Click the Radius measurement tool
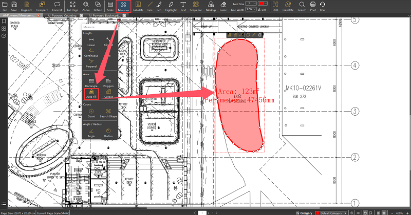Viewport: 411px width, 215px height. pyautogui.click(x=108, y=134)
